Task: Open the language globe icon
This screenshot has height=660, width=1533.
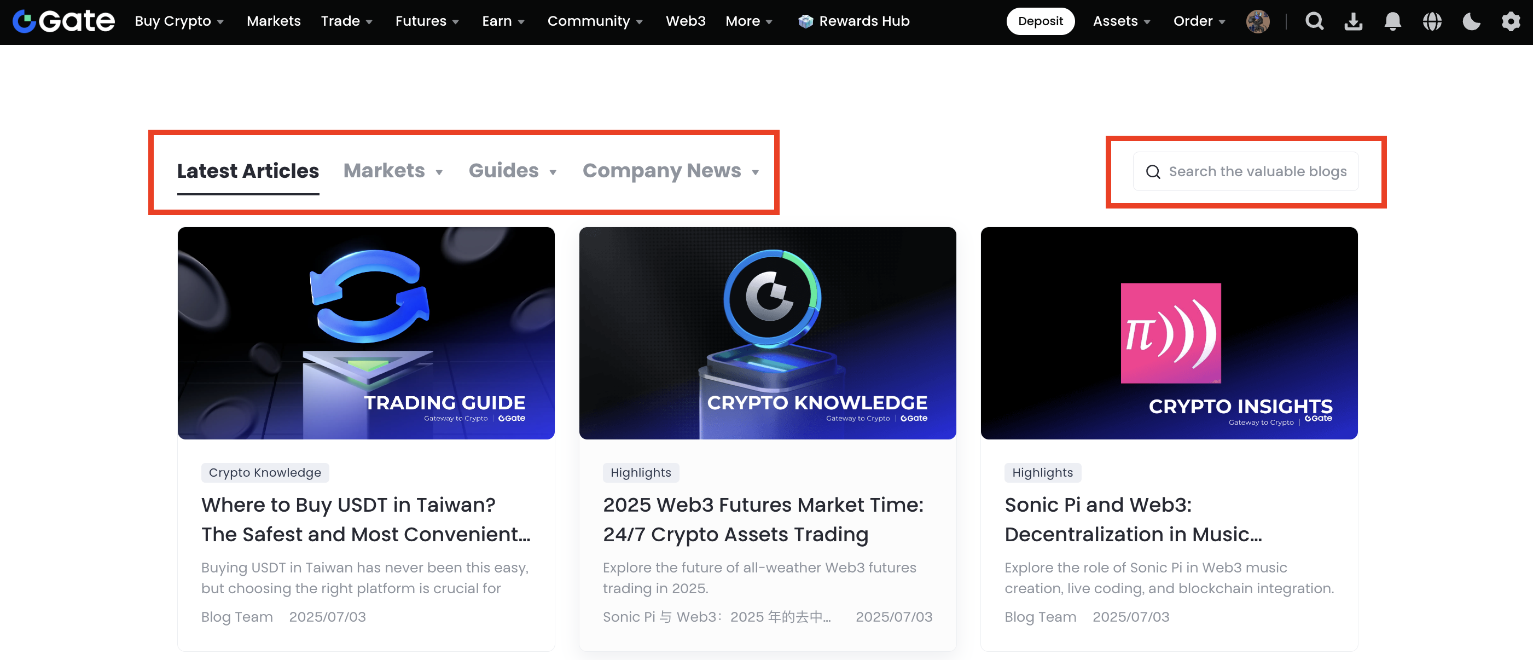Action: click(x=1432, y=21)
